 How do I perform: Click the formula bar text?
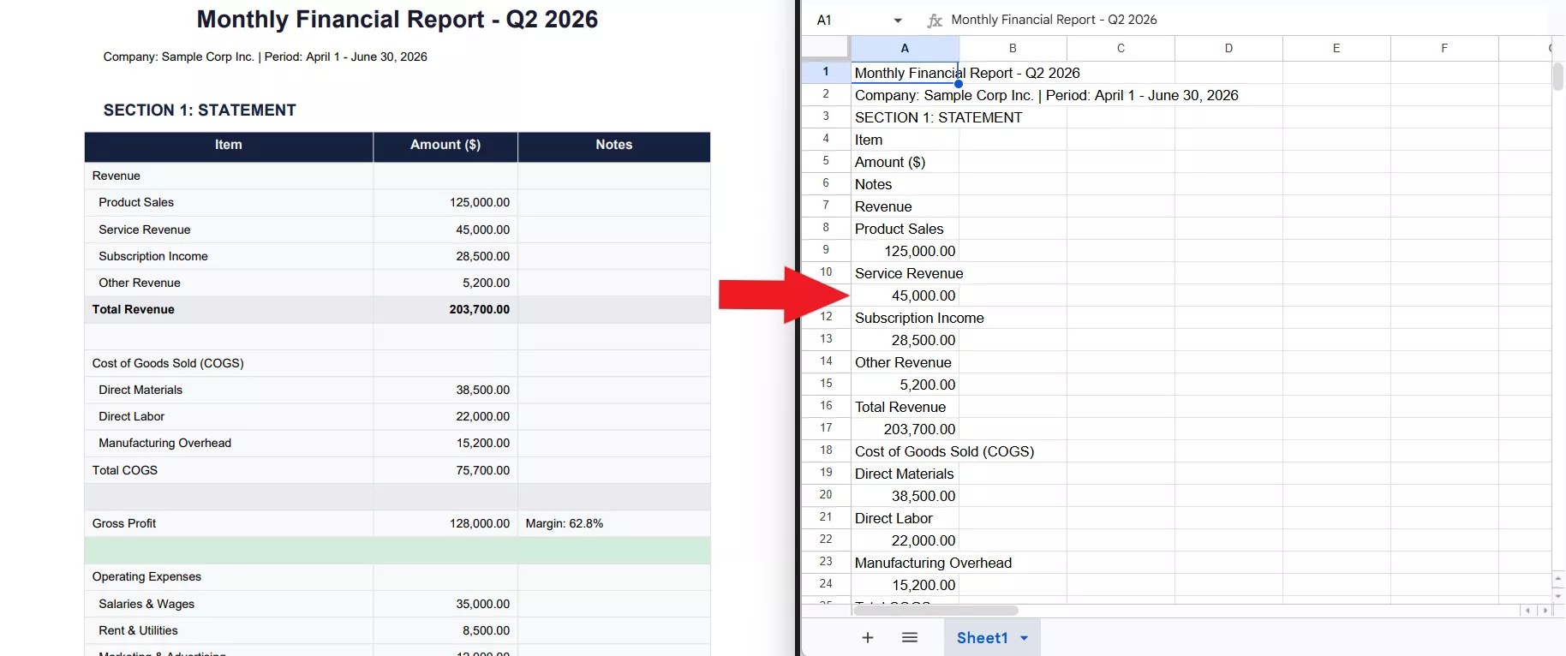1054,20
